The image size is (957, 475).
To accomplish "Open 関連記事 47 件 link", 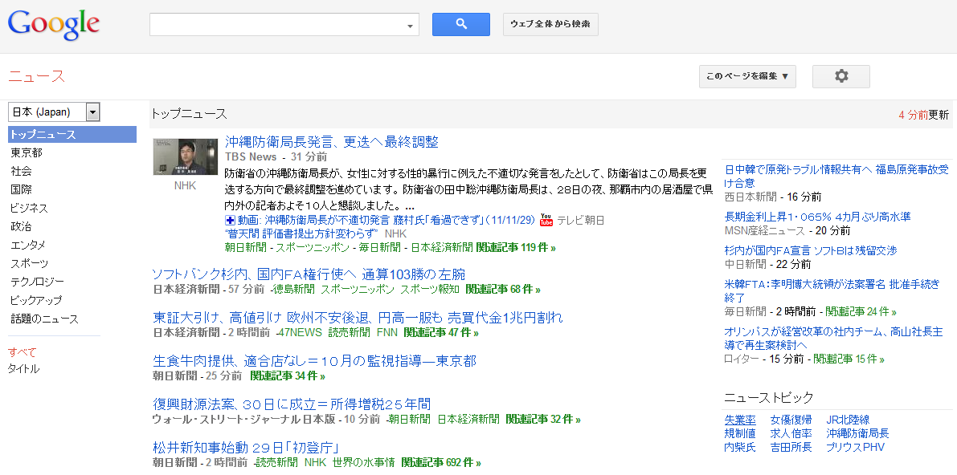I will point(441,333).
